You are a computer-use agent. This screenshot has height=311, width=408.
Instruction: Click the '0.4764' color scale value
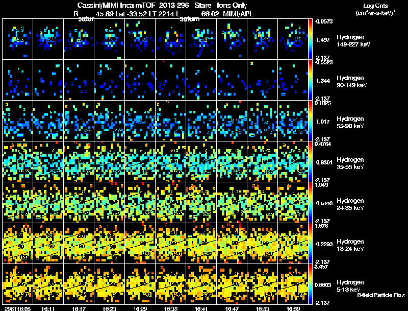tap(323, 144)
